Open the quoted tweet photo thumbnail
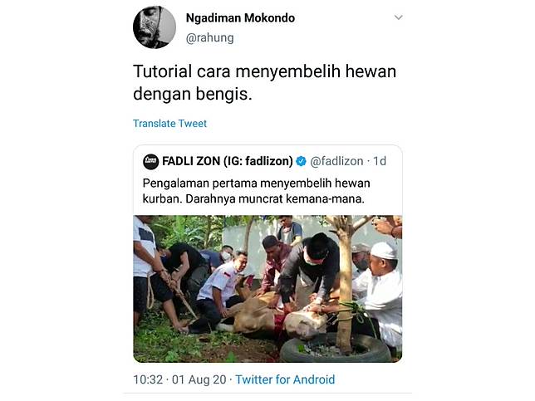535x401 pixels. 267,289
